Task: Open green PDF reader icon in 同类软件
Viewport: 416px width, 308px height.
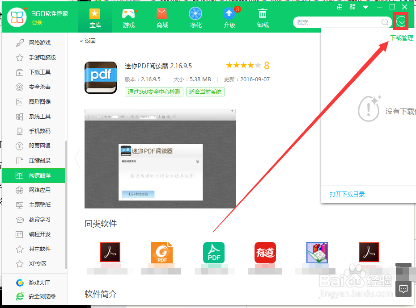Action: (x=214, y=252)
